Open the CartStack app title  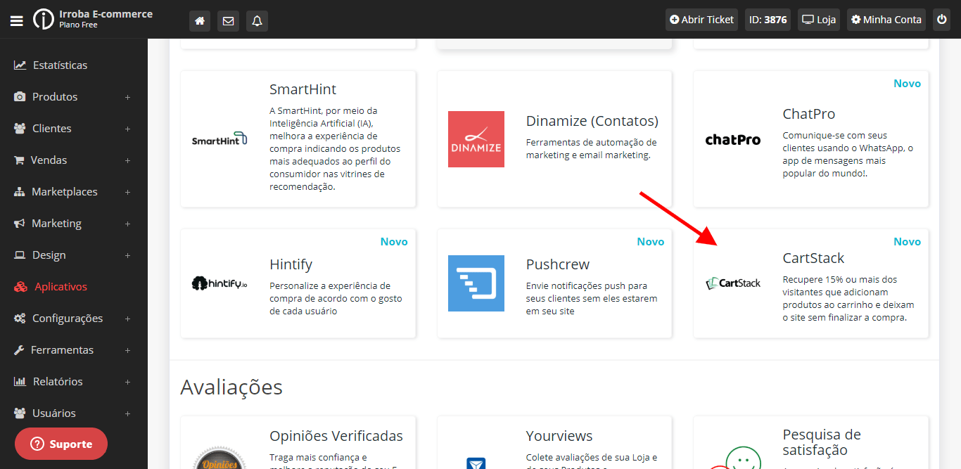[813, 258]
